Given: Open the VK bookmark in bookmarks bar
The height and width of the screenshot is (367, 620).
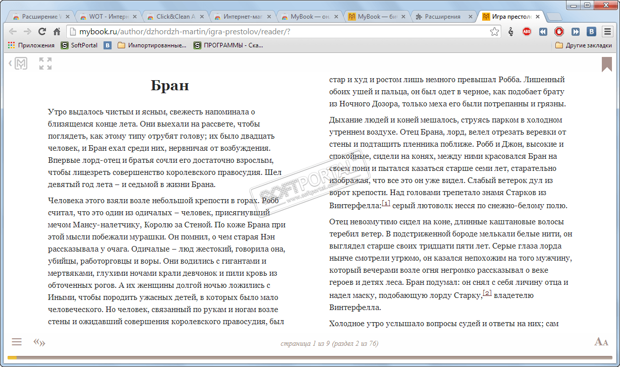Looking at the screenshot, I should (x=108, y=45).
